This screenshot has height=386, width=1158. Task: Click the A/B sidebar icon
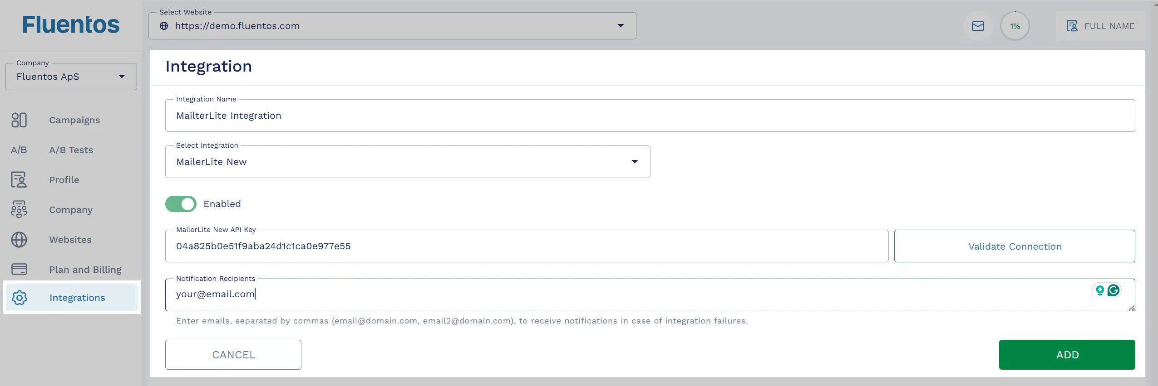coord(19,150)
